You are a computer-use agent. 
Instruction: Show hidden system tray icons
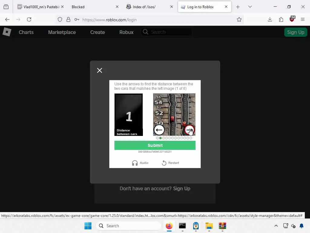tap(276, 226)
